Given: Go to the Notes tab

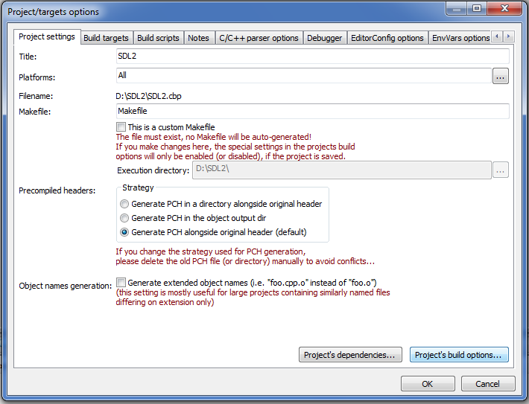Looking at the screenshot, I should point(198,38).
